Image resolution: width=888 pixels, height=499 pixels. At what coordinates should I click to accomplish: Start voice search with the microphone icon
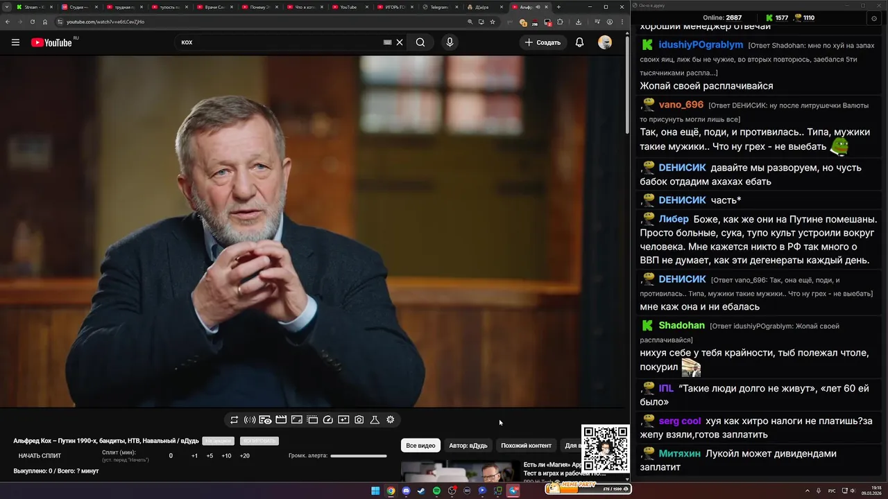pyautogui.click(x=450, y=42)
